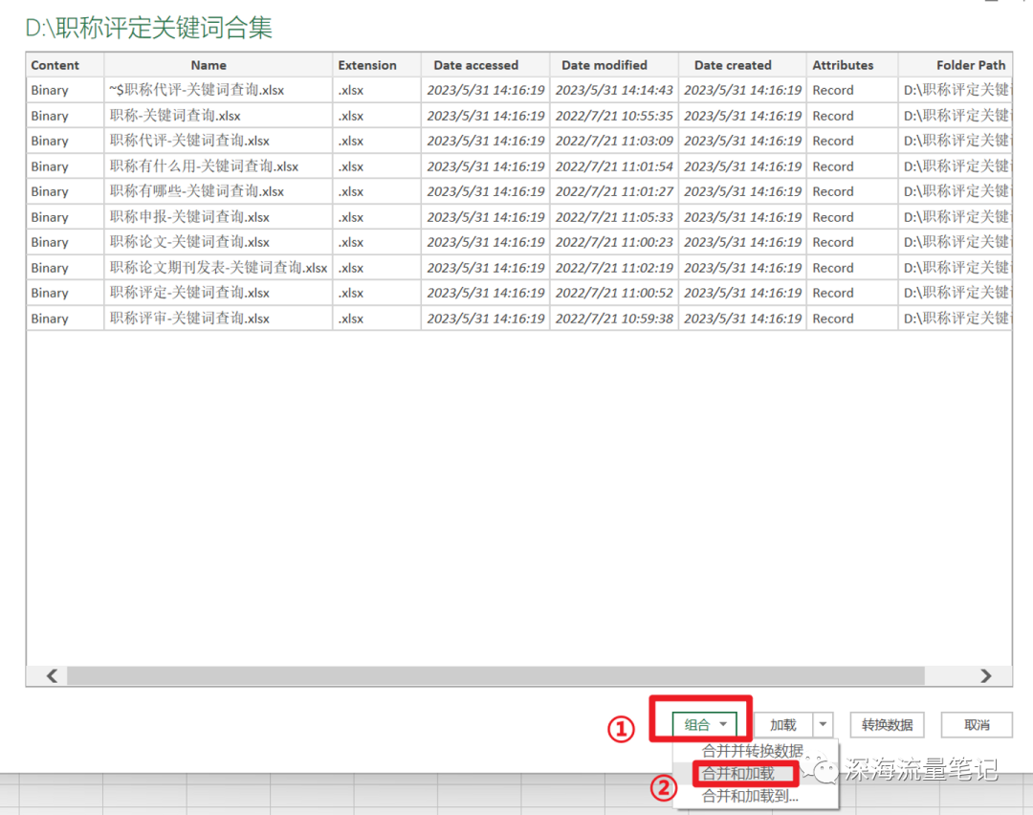This screenshot has height=815, width=1033.
Task: Expand the arrow next to 加载
Action: tap(823, 725)
